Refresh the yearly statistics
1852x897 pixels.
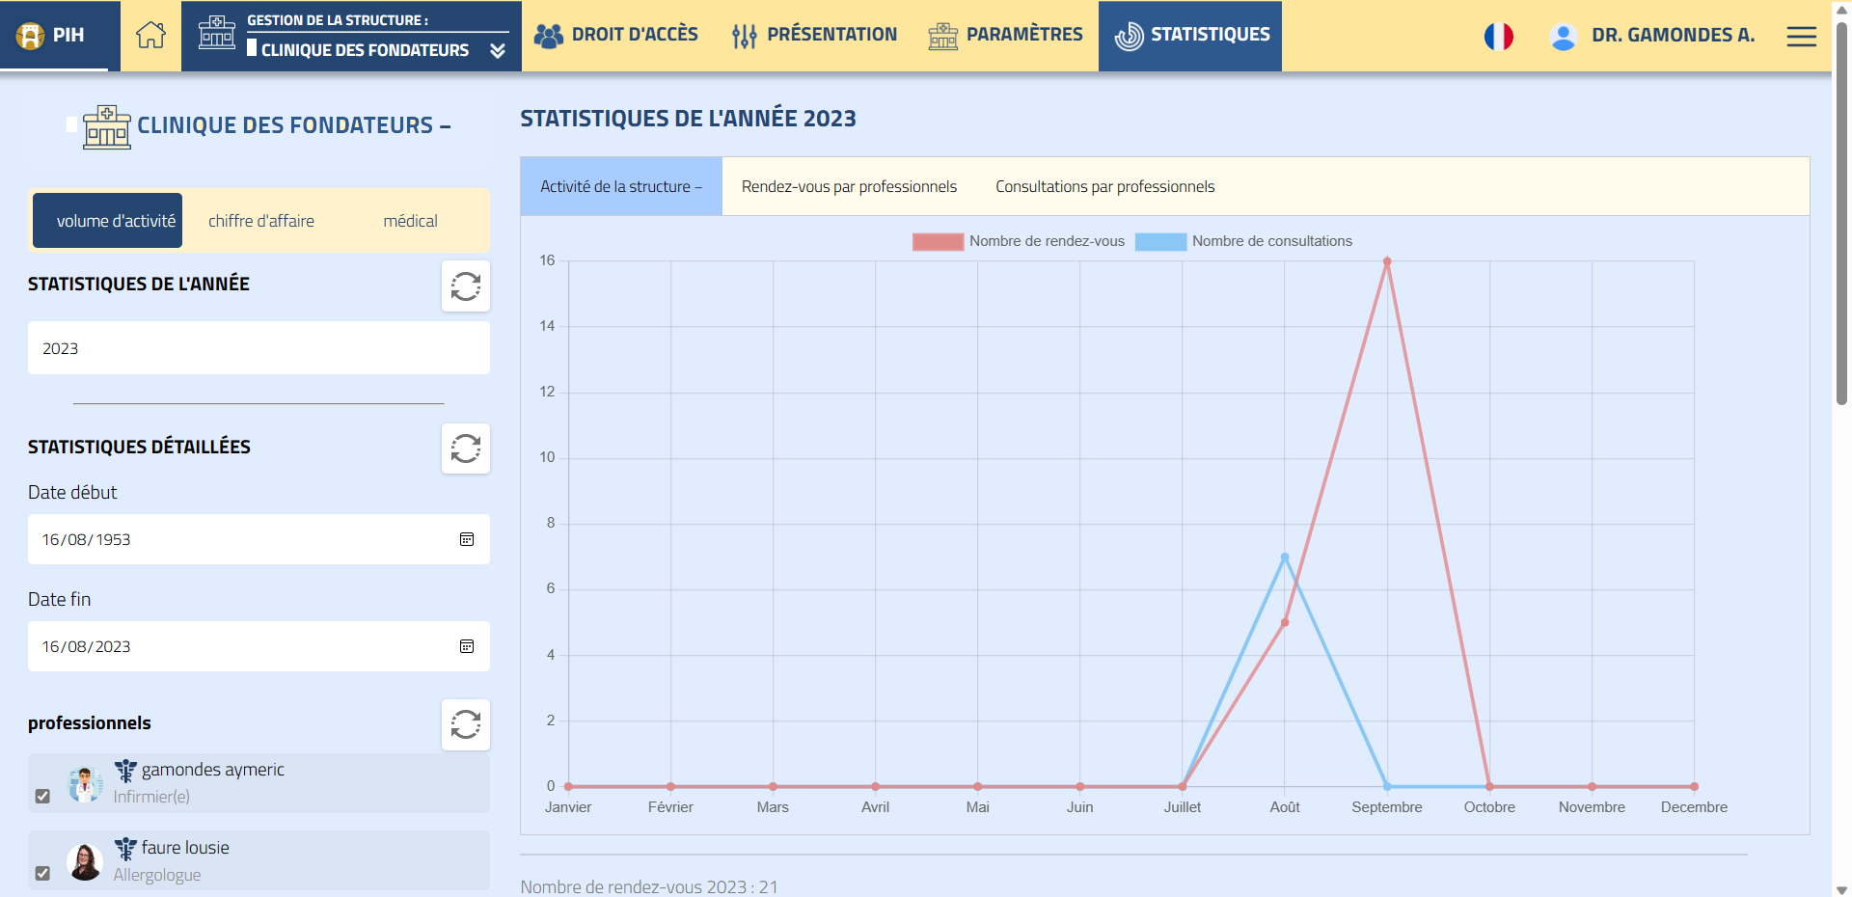(x=465, y=286)
